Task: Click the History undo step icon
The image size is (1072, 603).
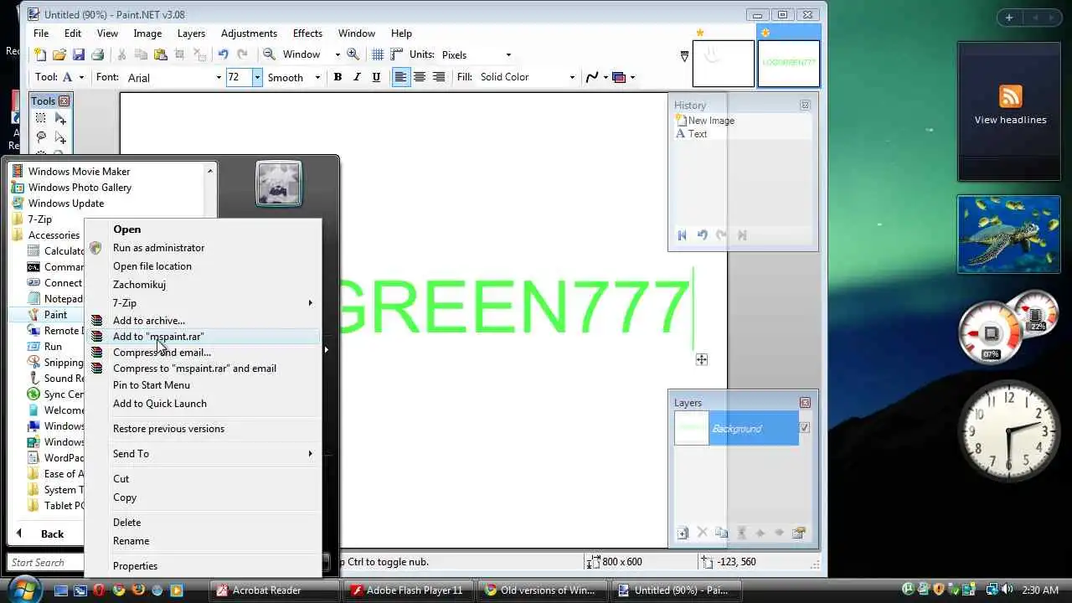Action: coord(702,235)
